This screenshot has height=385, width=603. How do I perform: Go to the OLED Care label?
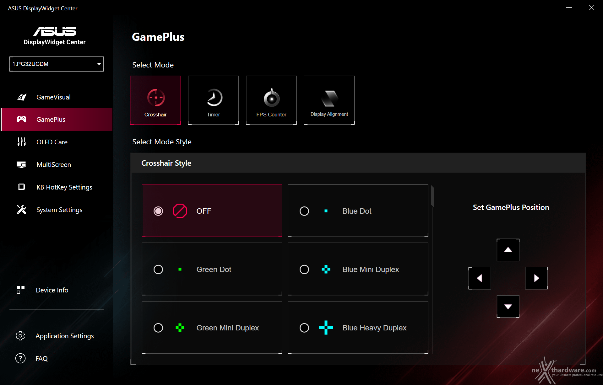tap(52, 142)
